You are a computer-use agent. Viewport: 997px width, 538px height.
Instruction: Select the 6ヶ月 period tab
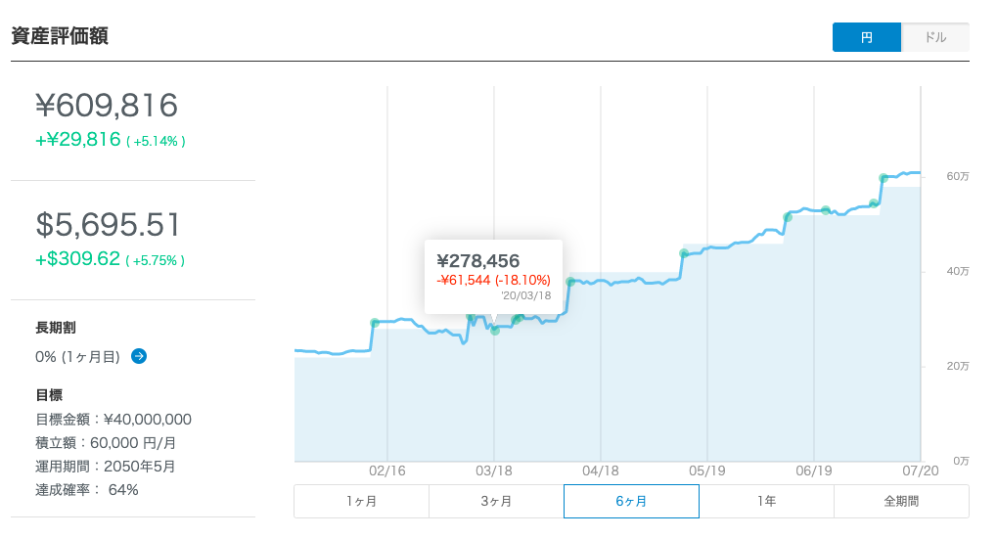point(631,501)
